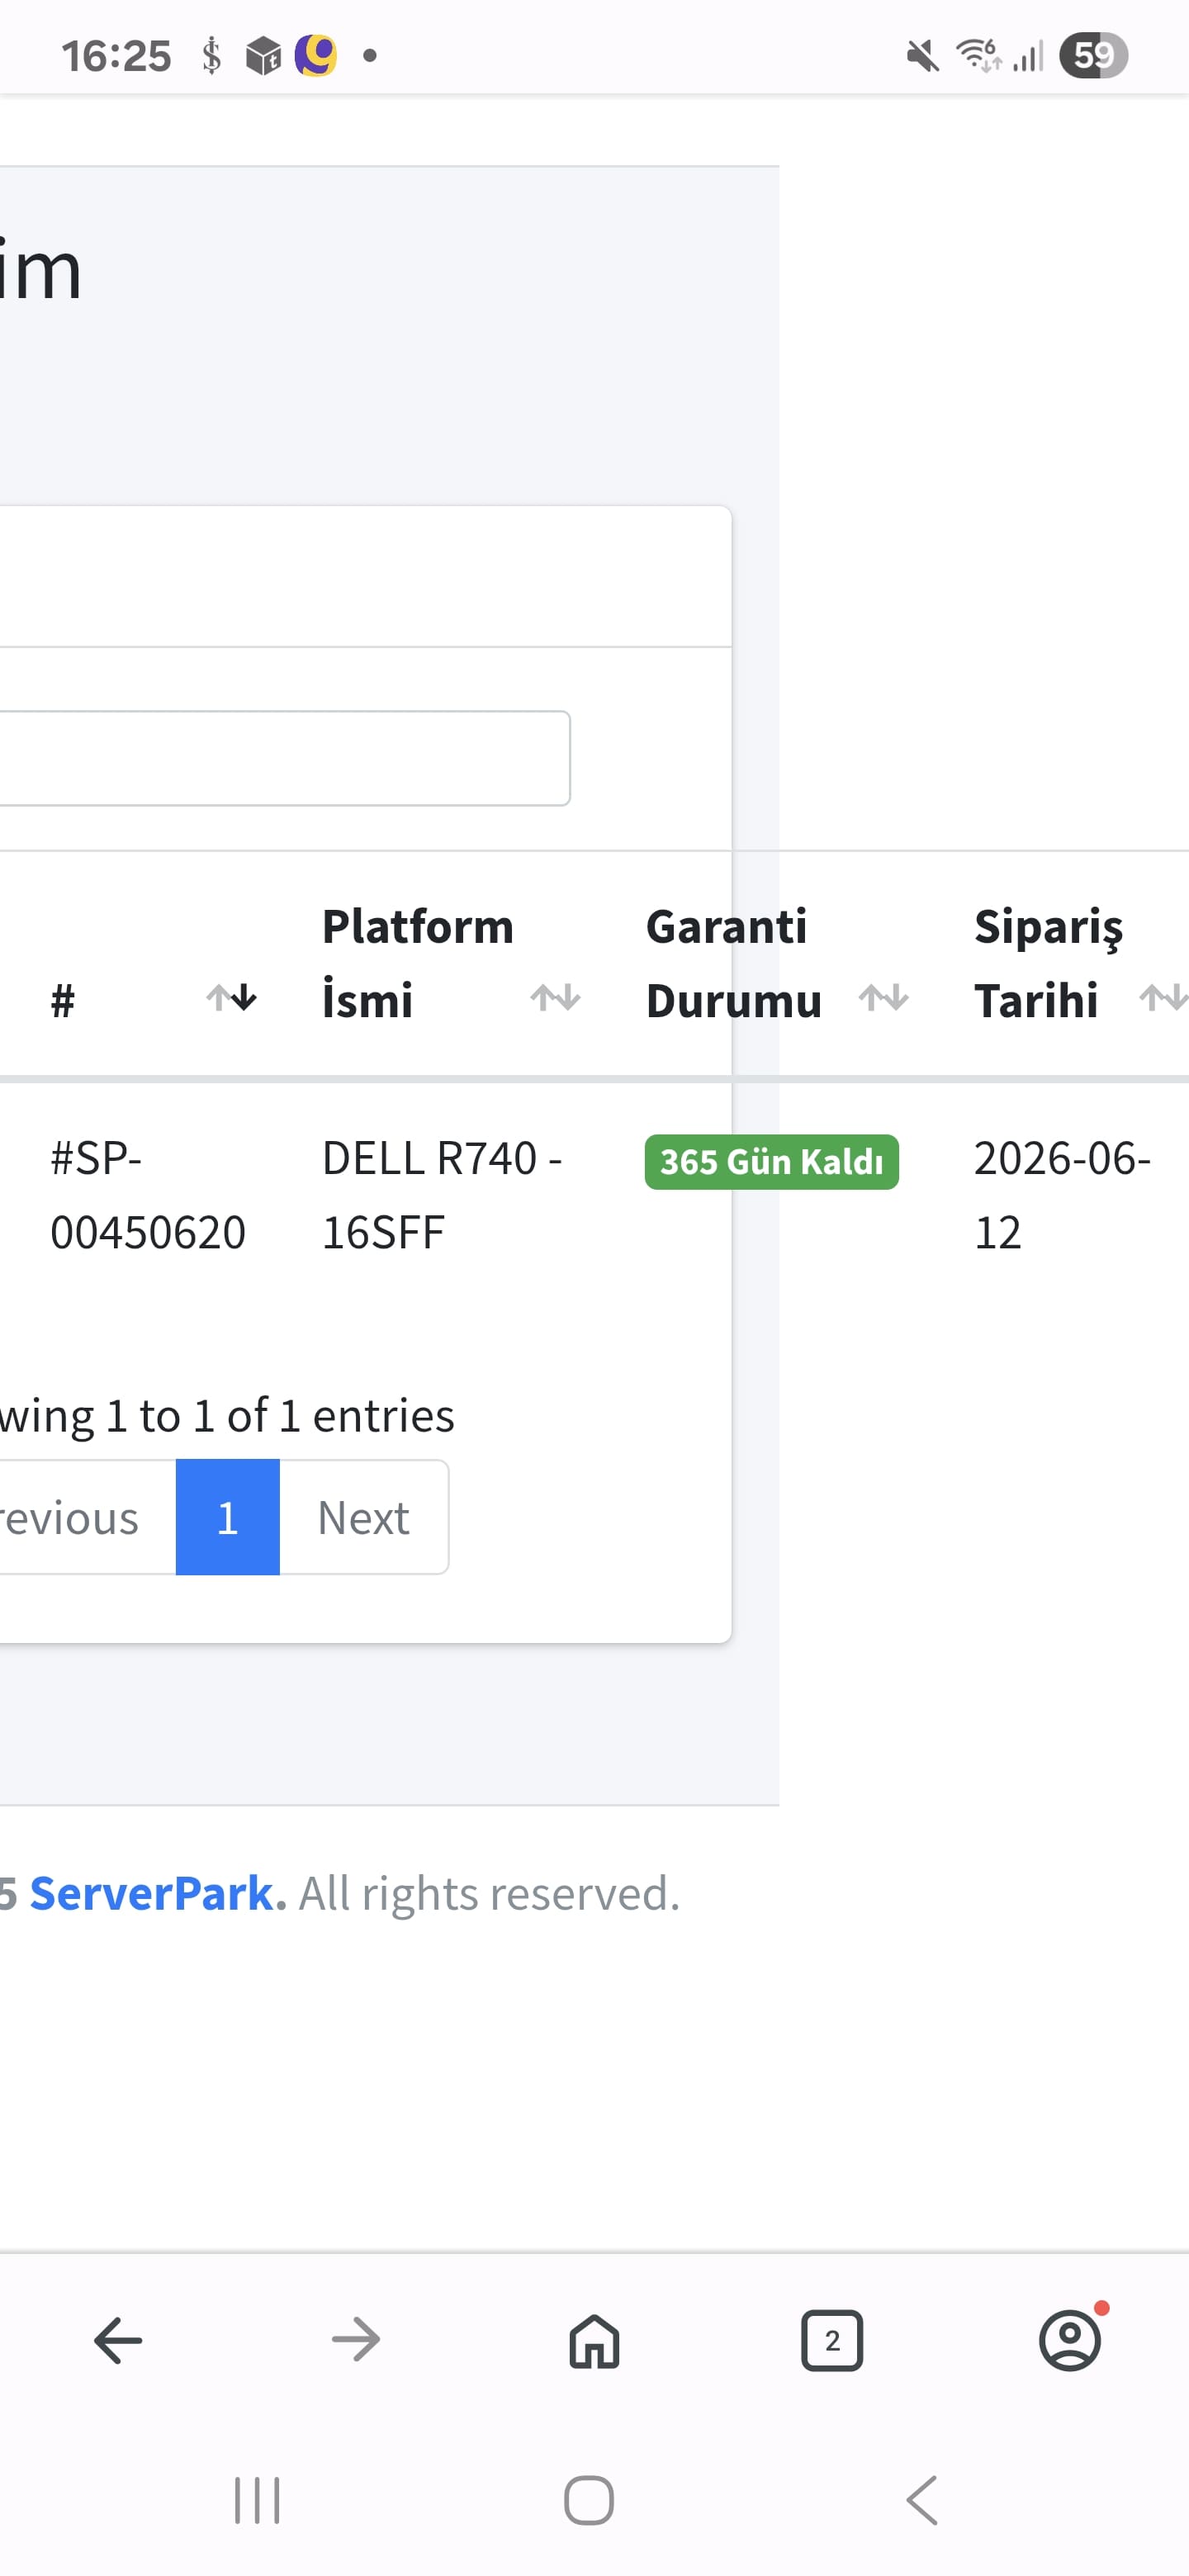This screenshot has width=1189, height=2576.
Task: Sort by Garanti Durumu column arrows
Action: (884, 997)
